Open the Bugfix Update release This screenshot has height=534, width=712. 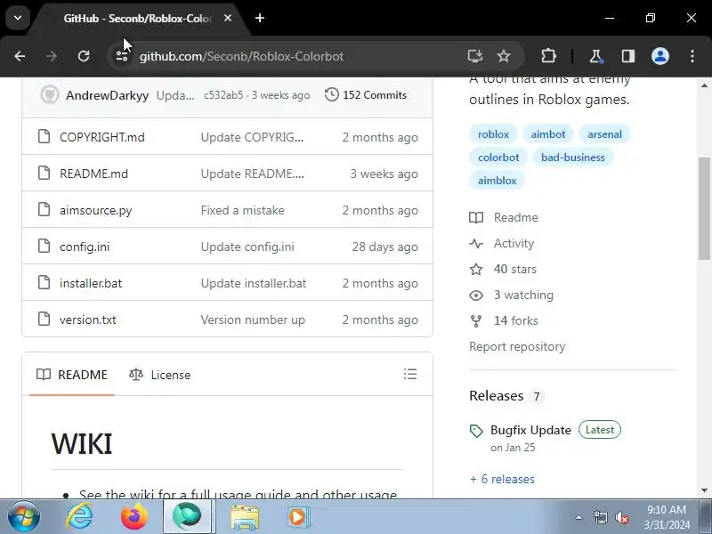pos(530,430)
